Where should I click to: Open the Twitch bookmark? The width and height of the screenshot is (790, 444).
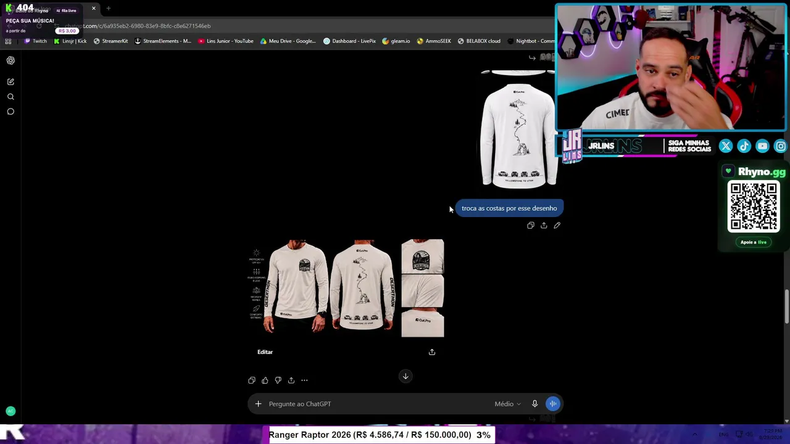pos(35,41)
